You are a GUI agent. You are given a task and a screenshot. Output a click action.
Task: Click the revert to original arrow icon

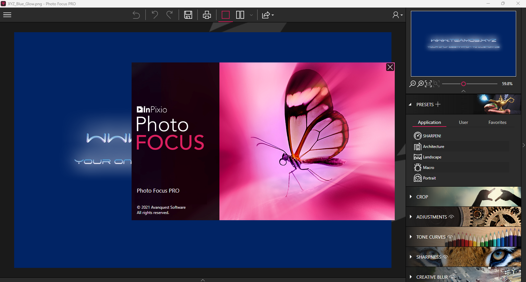136,15
